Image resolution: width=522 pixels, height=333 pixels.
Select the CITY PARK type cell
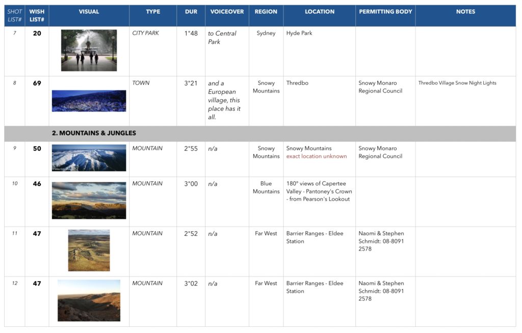tap(153, 51)
